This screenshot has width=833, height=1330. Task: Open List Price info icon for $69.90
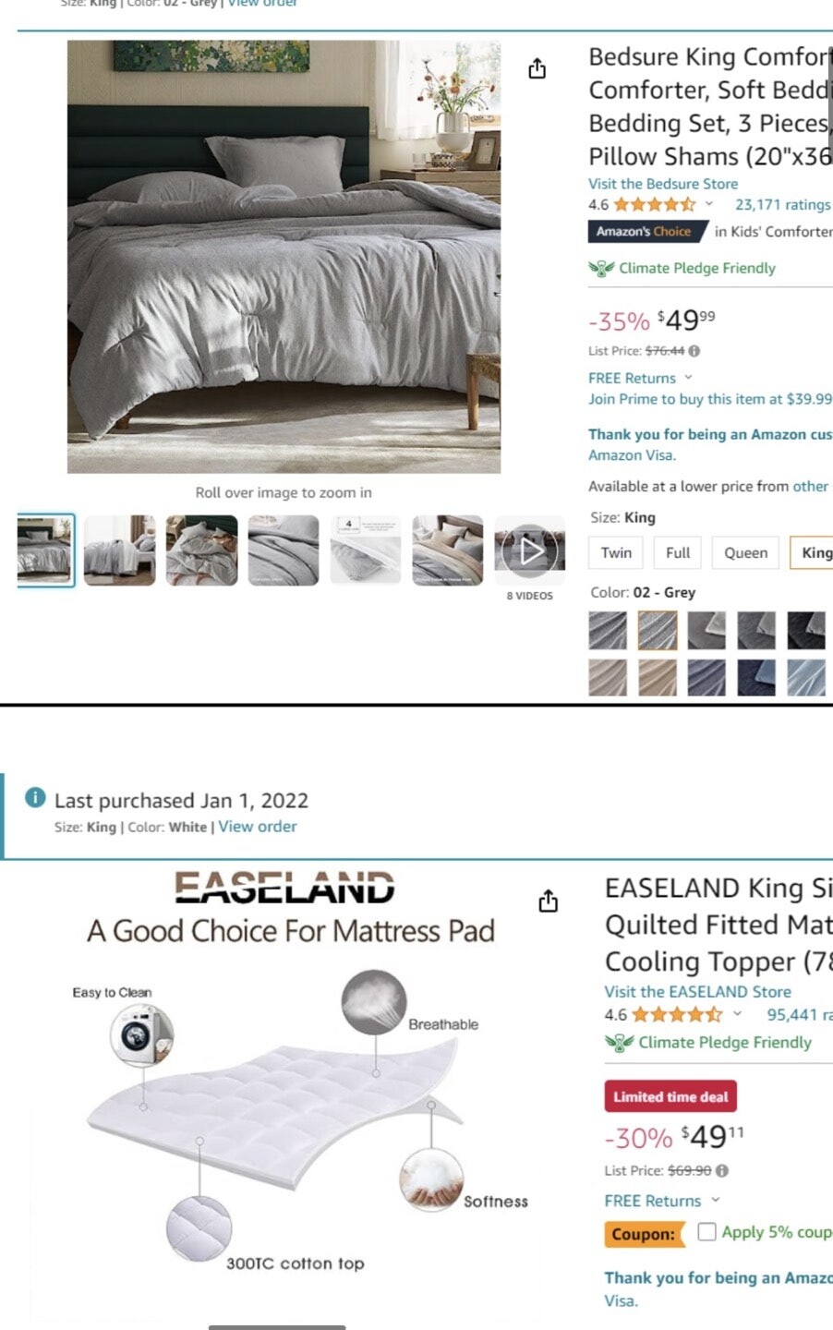pyautogui.click(x=722, y=1170)
